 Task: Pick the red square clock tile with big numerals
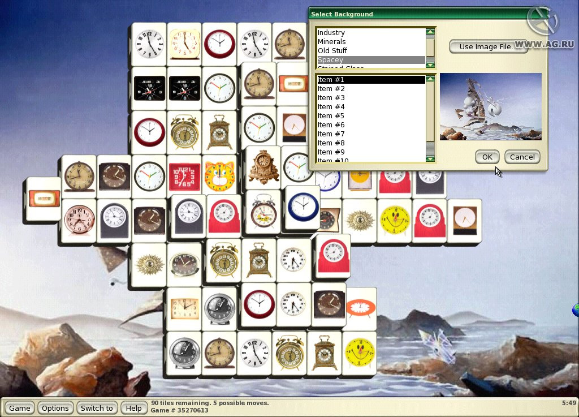(x=184, y=176)
